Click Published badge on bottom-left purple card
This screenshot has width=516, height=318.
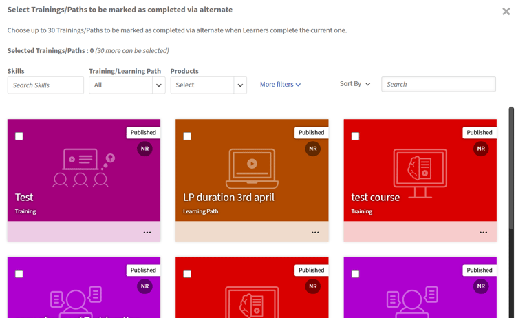(143, 271)
